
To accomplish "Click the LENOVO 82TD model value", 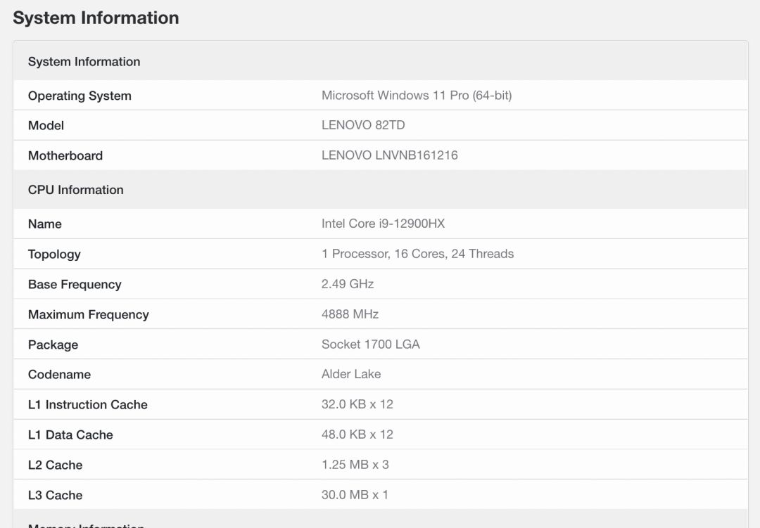I will point(363,125).
